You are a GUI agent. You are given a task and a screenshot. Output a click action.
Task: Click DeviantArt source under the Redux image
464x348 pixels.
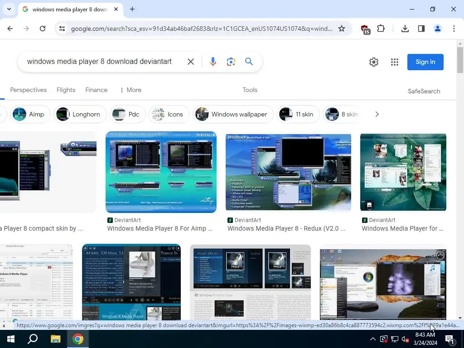[244, 220]
